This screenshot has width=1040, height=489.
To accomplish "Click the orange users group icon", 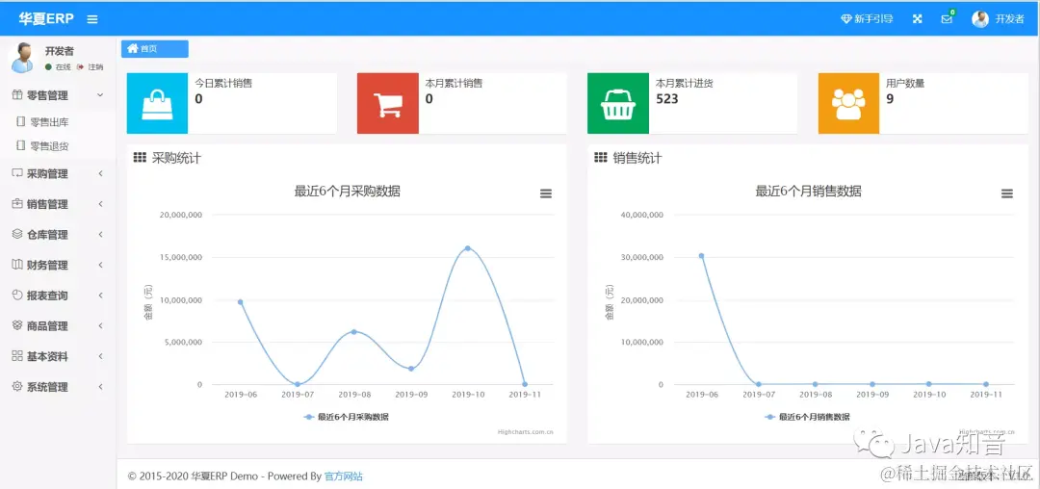I will (x=848, y=103).
